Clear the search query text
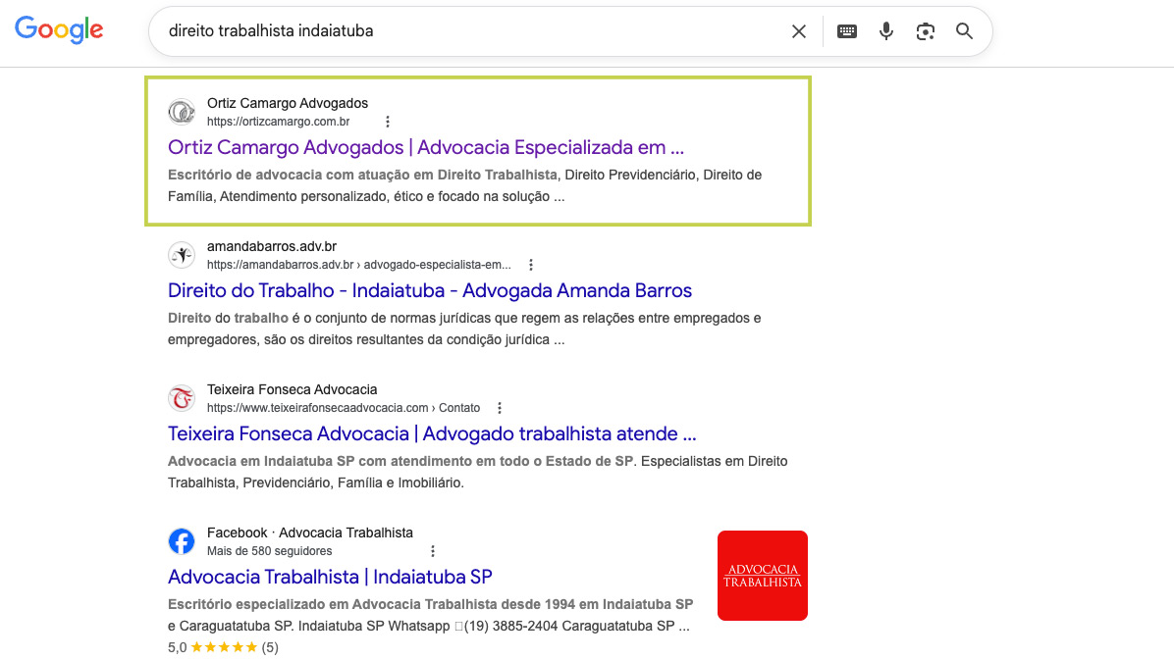Viewport: 1174px width, 660px height. pos(799,31)
